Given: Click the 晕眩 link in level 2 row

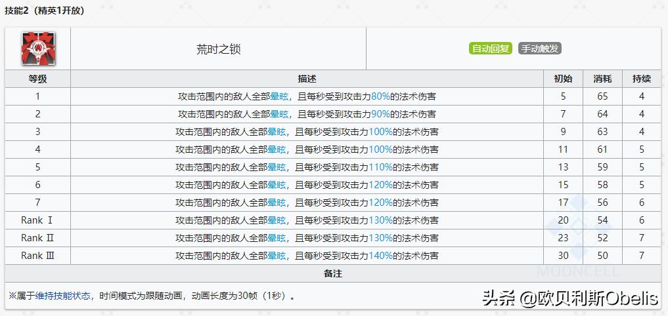Looking at the screenshot, I should click(x=279, y=115).
